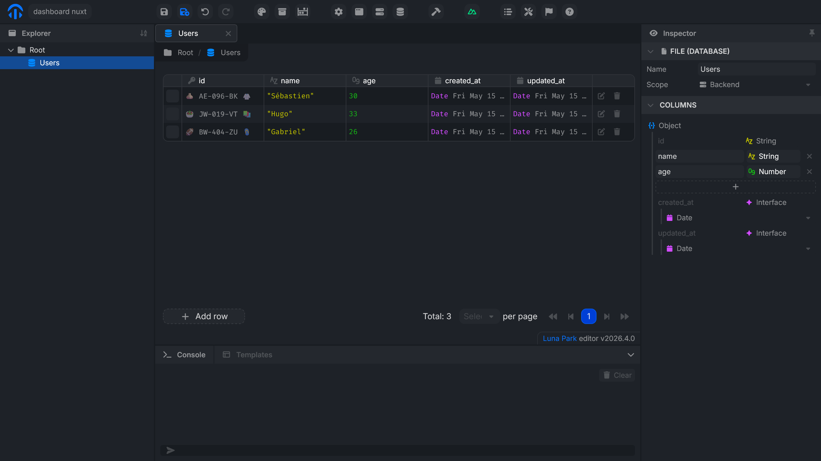Click the redo arrow icon
The height and width of the screenshot is (461, 821).
tap(226, 12)
